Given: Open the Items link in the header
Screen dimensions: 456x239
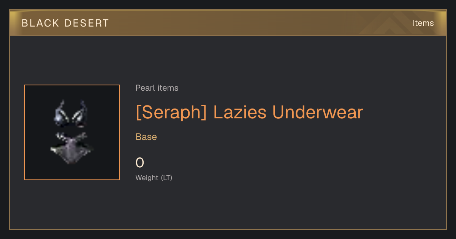Looking at the screenshot, I should (423, 23).
